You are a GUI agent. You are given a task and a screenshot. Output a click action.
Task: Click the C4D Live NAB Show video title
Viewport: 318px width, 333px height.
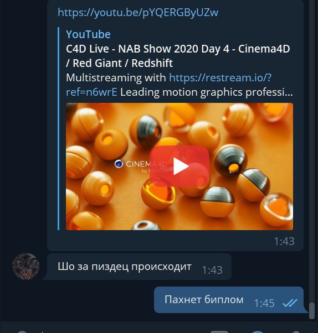[x=178, y=56]
